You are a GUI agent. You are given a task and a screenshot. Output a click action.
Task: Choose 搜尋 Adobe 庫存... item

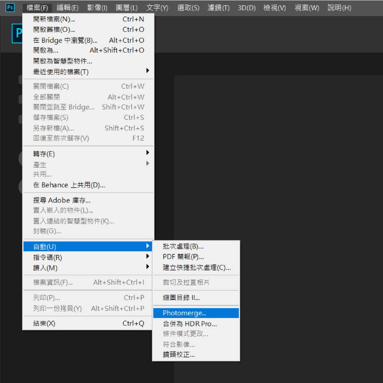click(88, 200)
